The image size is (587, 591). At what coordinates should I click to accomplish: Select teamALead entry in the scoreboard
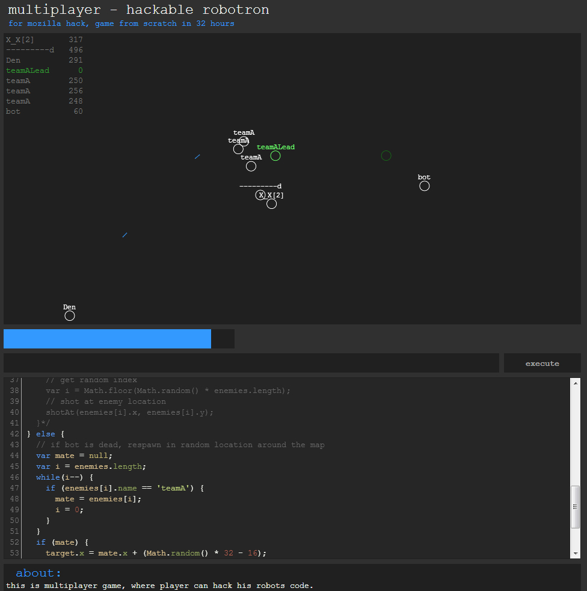[28, 70]
